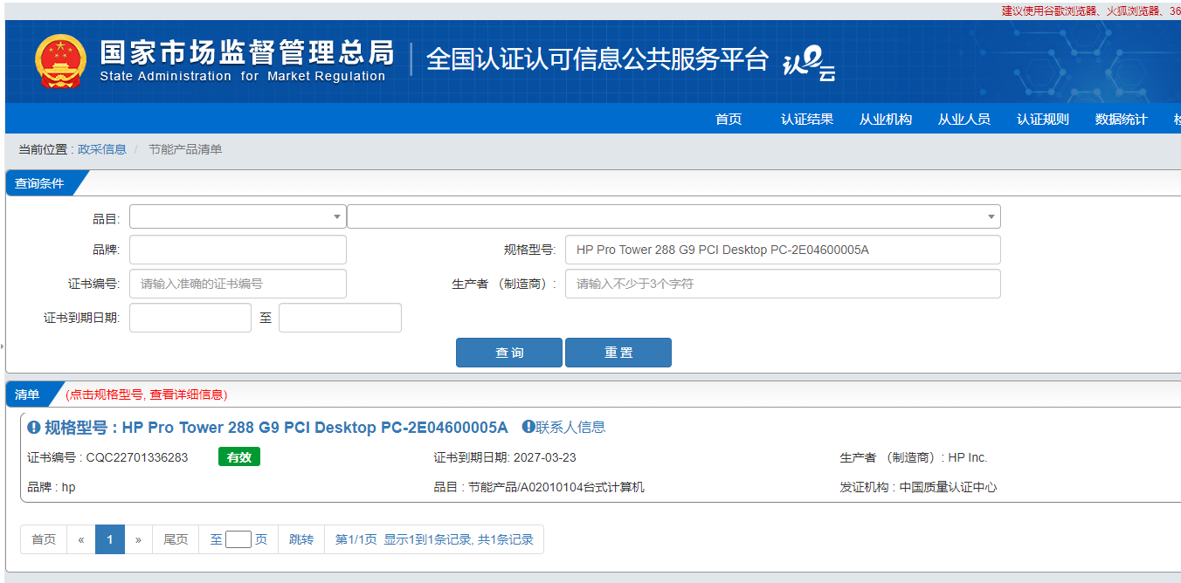Click the national emblem logo
This screenshot has width=1181, height=583.
pyautogui.click(x=60, y=62)
